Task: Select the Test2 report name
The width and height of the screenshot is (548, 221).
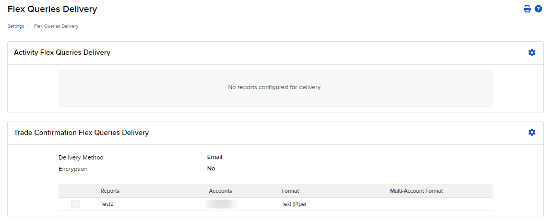Action: [107, 204]
